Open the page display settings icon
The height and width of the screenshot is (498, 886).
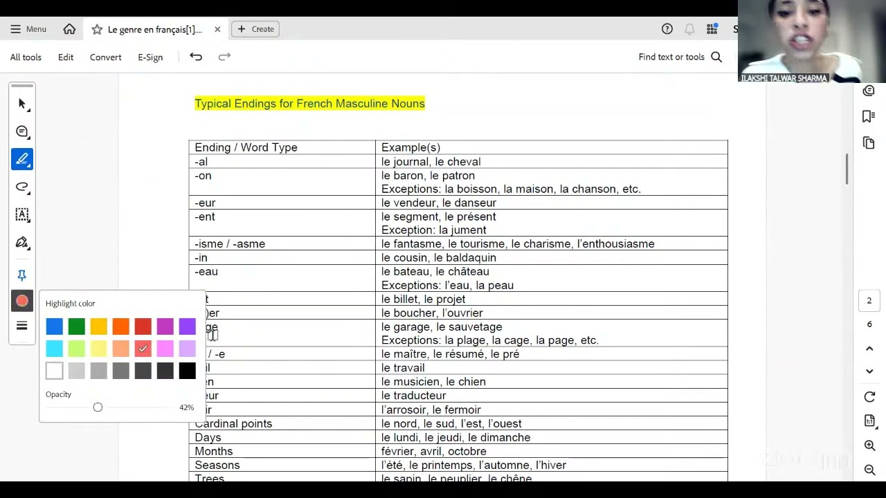(x=869, y=421)
